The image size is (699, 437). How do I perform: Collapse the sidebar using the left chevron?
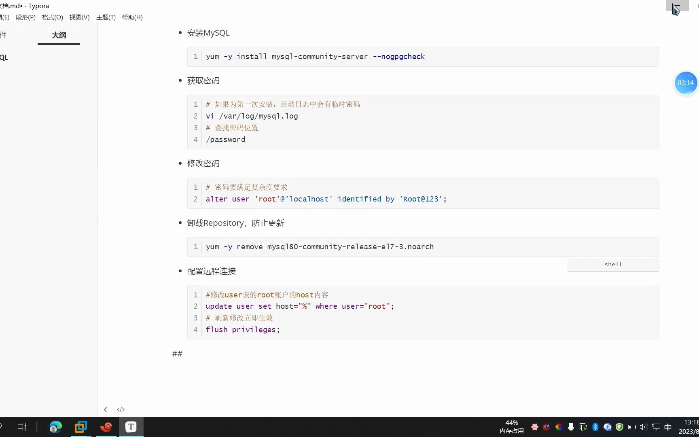pyautogui.click(x=106, y=409)
